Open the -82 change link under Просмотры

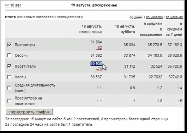point(99,47)
